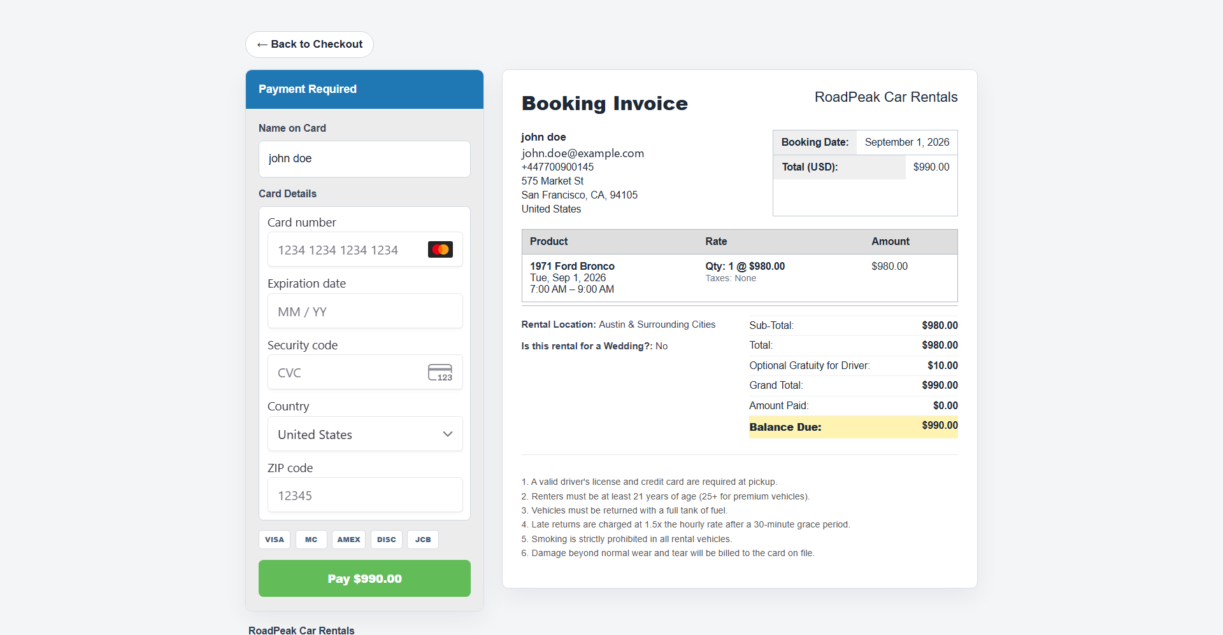Click the $980.00 amount in product row
This screenshot has height=635, width=1223.
(x=889, y=266)
